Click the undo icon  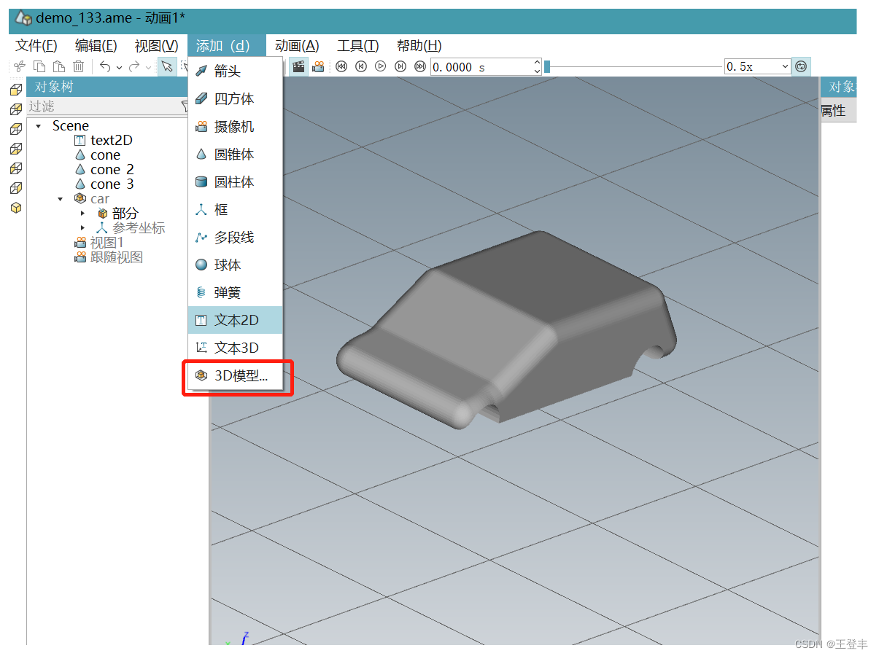click(106, 66)
